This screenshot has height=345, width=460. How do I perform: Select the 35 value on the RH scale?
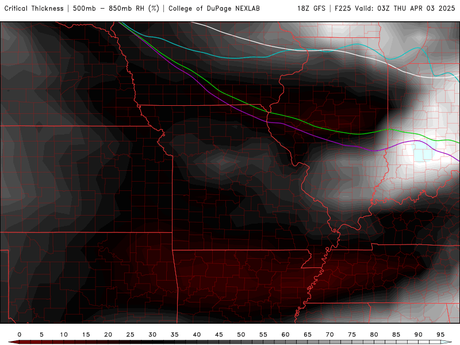click(x=175, y=335)
